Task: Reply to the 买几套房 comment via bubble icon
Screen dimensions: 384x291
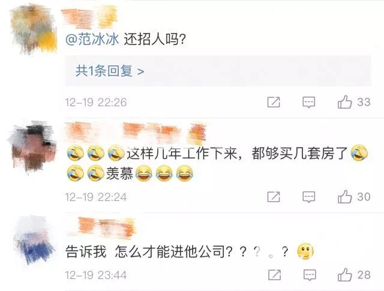Action: (x=308, y=197)
